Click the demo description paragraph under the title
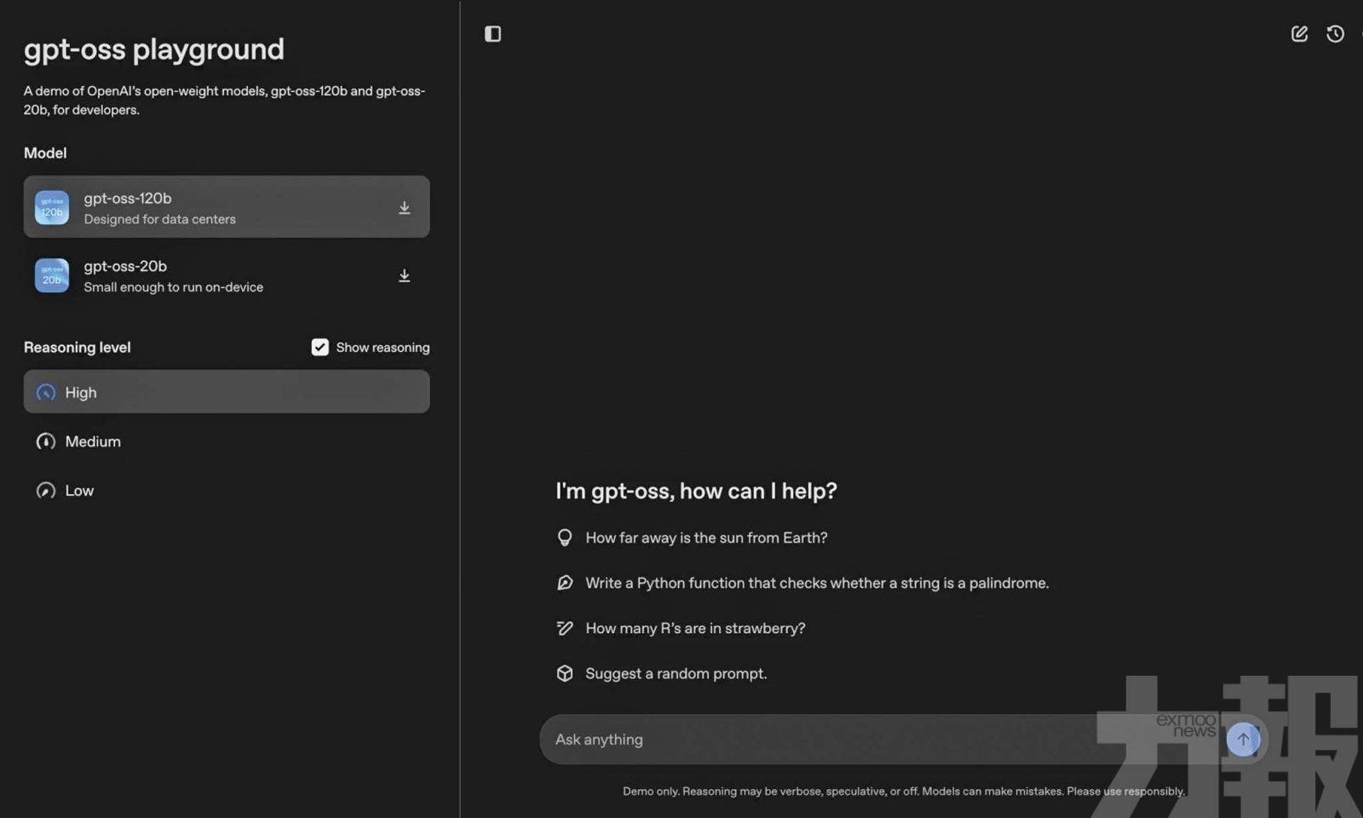This screenshot has width=1363, height=818. [224, 100]
